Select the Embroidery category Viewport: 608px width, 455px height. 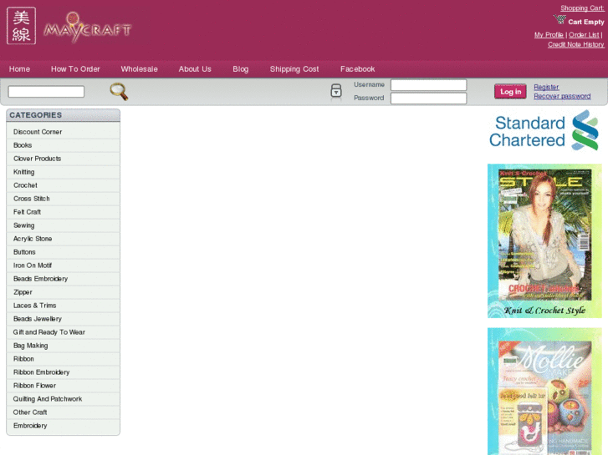(64, 426)
